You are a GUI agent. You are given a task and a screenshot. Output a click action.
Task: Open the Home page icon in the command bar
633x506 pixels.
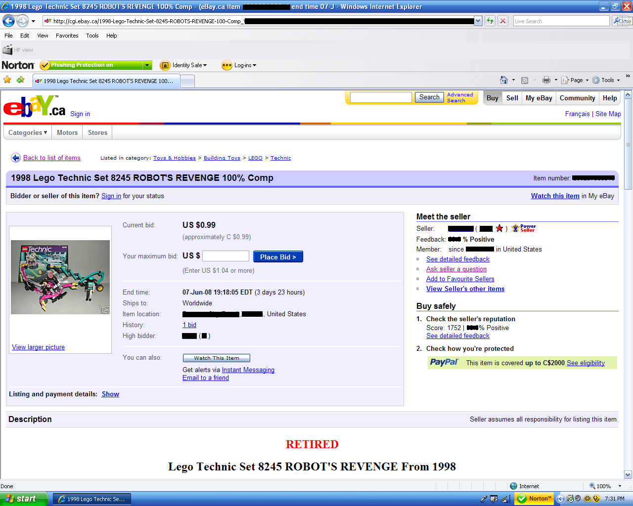coord(504,80)
